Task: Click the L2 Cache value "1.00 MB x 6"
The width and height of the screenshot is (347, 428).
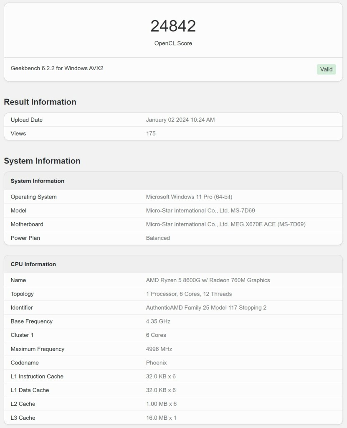Action: coord(161,404)
